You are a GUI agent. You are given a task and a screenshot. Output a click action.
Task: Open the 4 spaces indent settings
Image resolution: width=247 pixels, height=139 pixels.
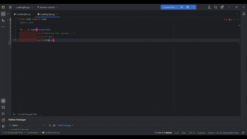pyautogui.click(x=201, y=133)
